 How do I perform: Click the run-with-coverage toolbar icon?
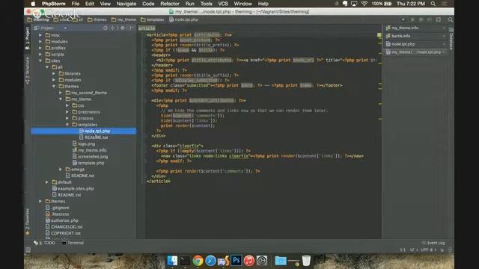(430, 19)
